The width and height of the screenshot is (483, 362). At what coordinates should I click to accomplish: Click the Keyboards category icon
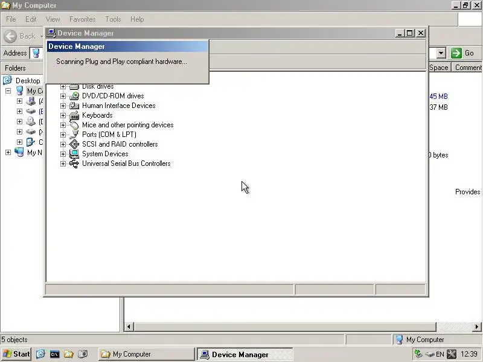coord(74,115)
